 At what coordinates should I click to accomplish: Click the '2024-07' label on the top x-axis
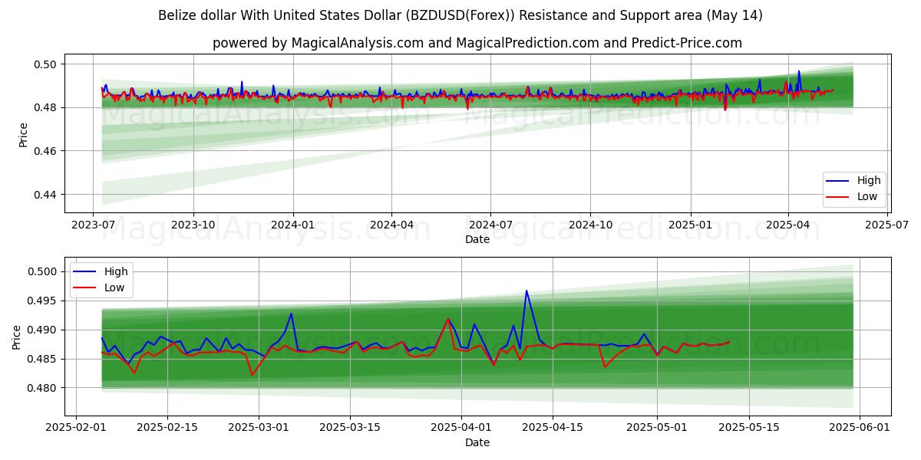click(x=490, y=225)
